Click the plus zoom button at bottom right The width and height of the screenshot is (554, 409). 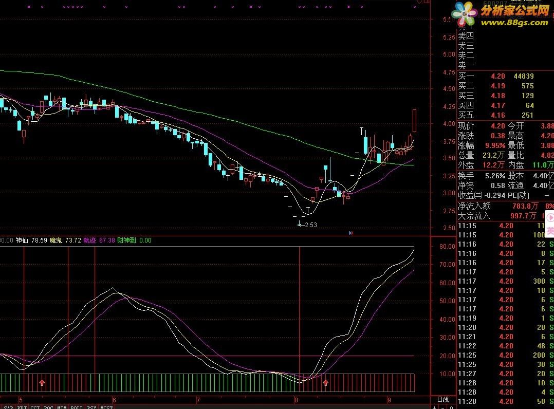coord(435,407)
